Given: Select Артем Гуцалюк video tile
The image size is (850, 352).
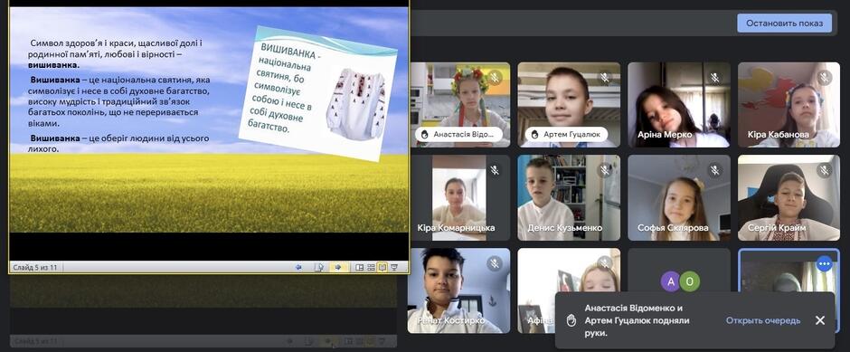Looking at the screenshot, I should (569, 105).
